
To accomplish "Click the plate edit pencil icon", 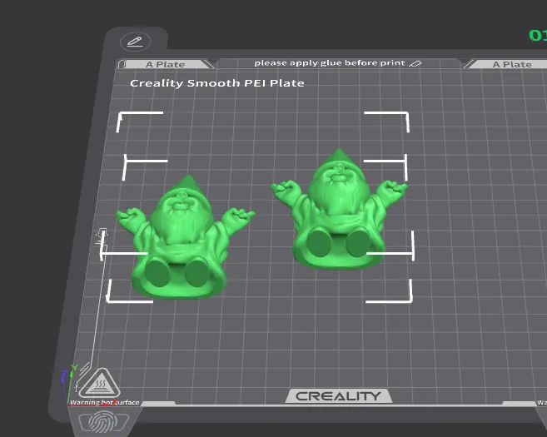I will pos(136,42).
